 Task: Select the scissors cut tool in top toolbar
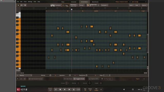[25, 5]
